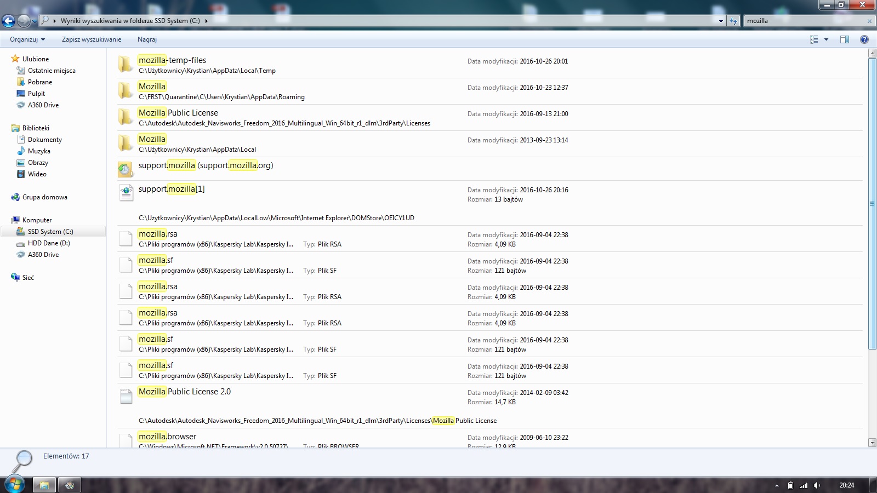Open the HDD Dane (D:) drive

pos(49,243)
